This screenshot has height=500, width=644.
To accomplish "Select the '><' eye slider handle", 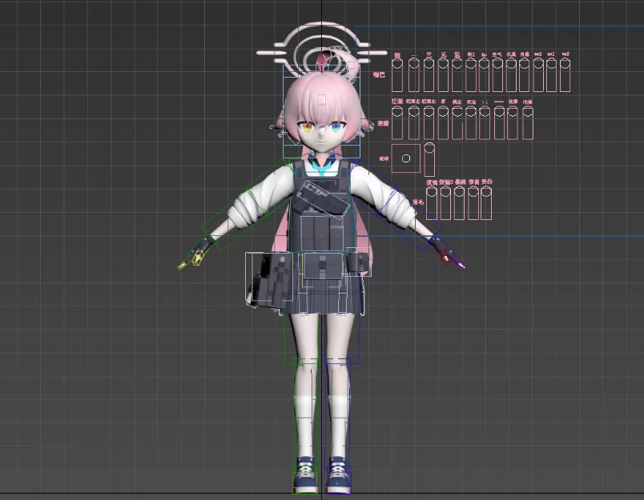I will 485,111.
